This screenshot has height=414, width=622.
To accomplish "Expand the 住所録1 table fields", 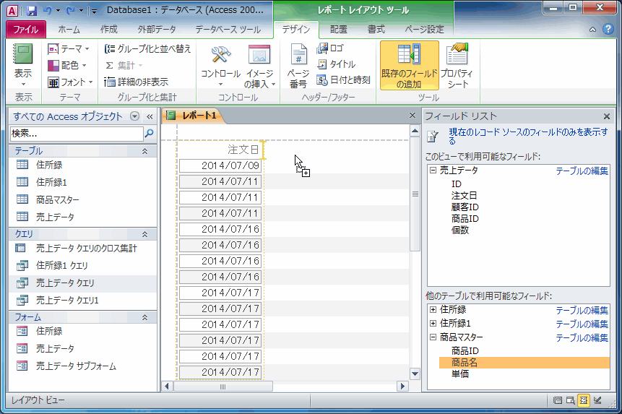I will pyautogui.click(x=433, y=324).
